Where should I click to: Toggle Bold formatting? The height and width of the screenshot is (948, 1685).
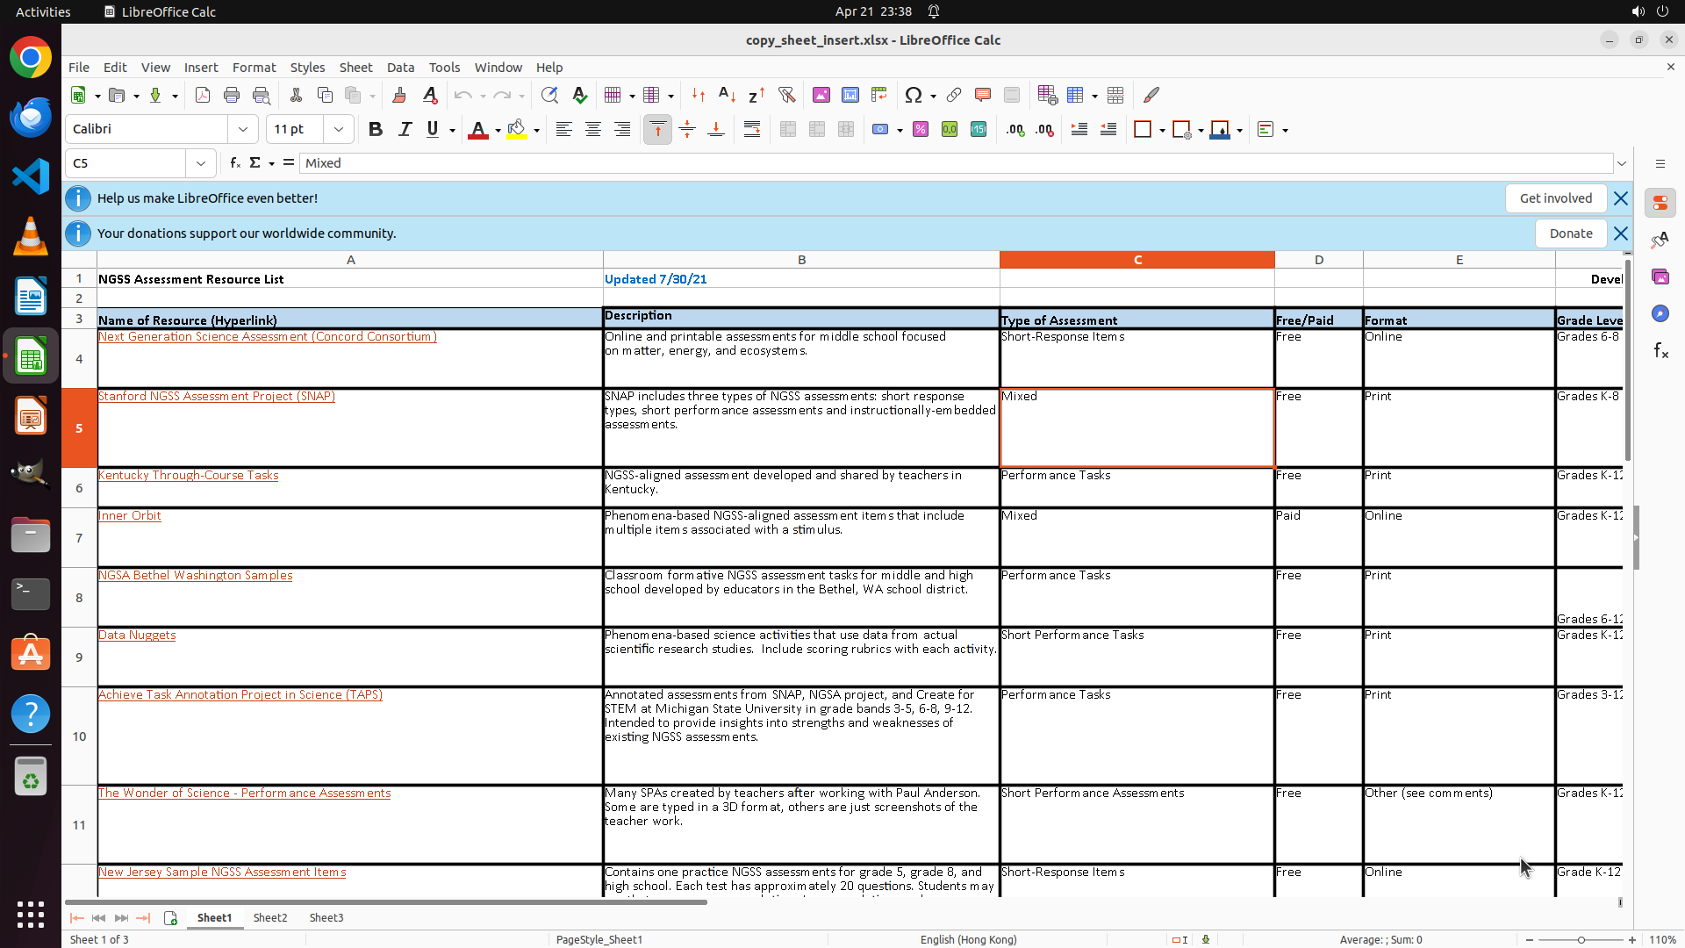coord(376,130)
